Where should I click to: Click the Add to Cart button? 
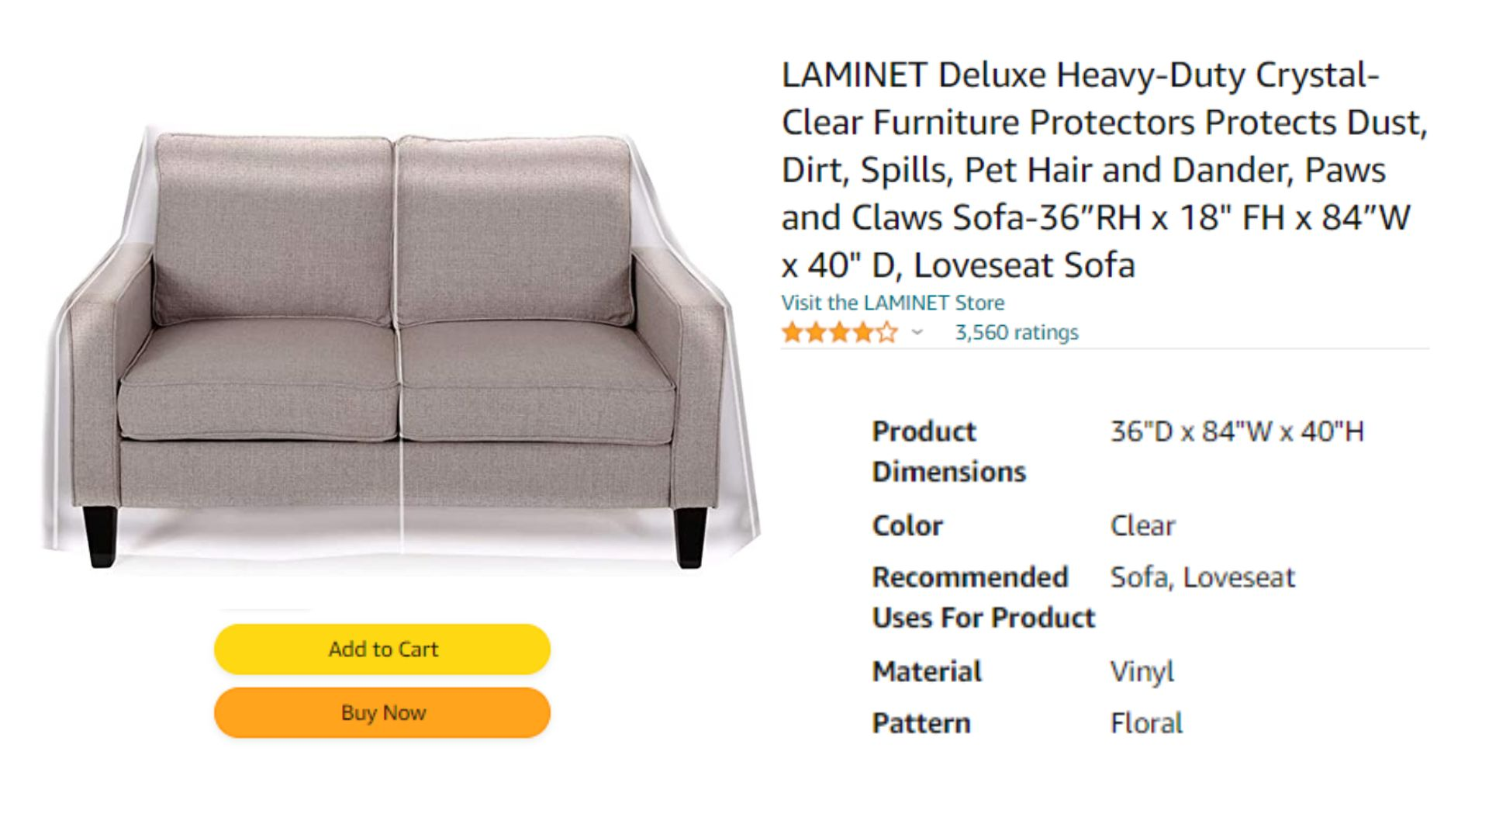[x=382, y=649]
